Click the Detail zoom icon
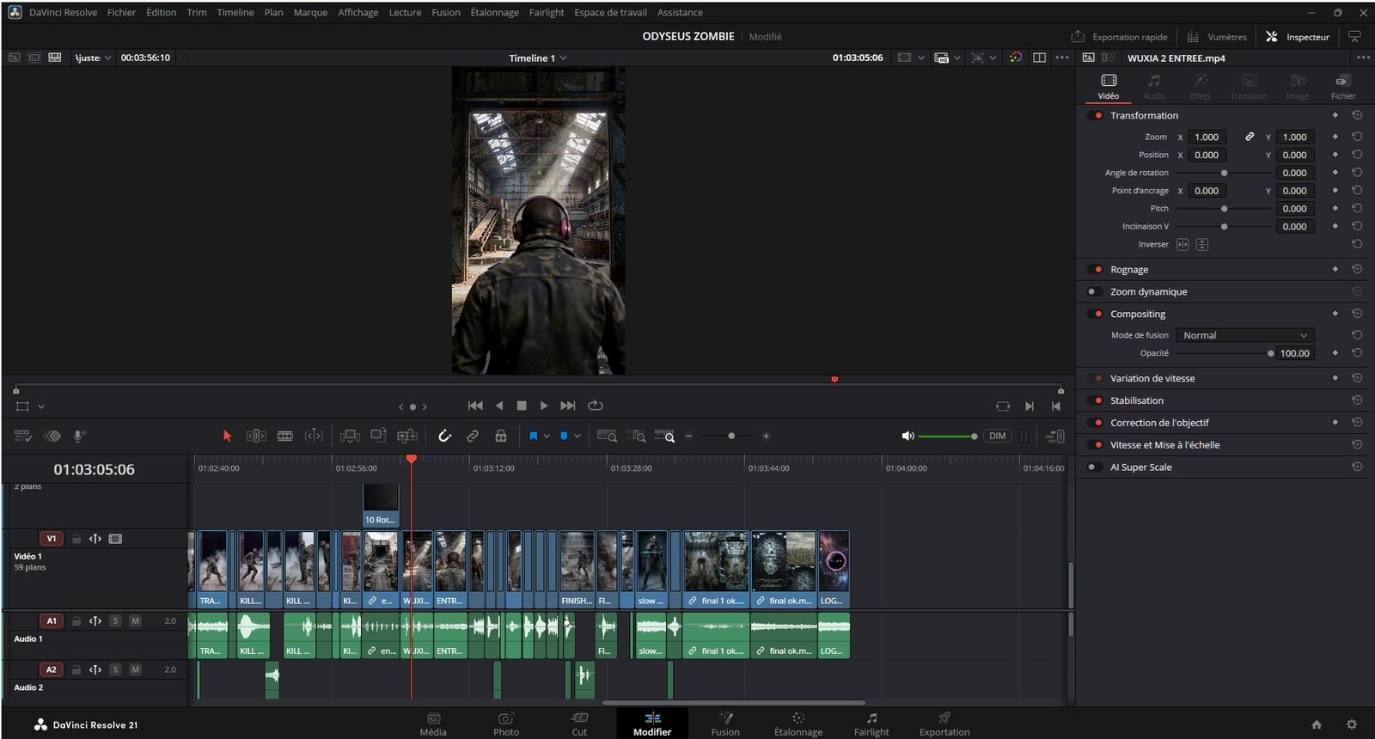 pos(637,437)
